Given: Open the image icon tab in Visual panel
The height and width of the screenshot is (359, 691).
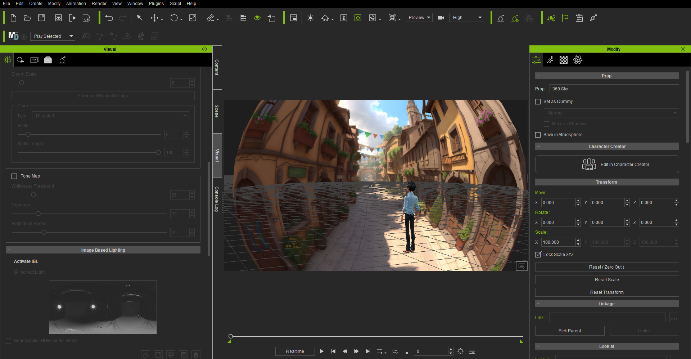Looking at the screenshot, I should click(34, 60).
